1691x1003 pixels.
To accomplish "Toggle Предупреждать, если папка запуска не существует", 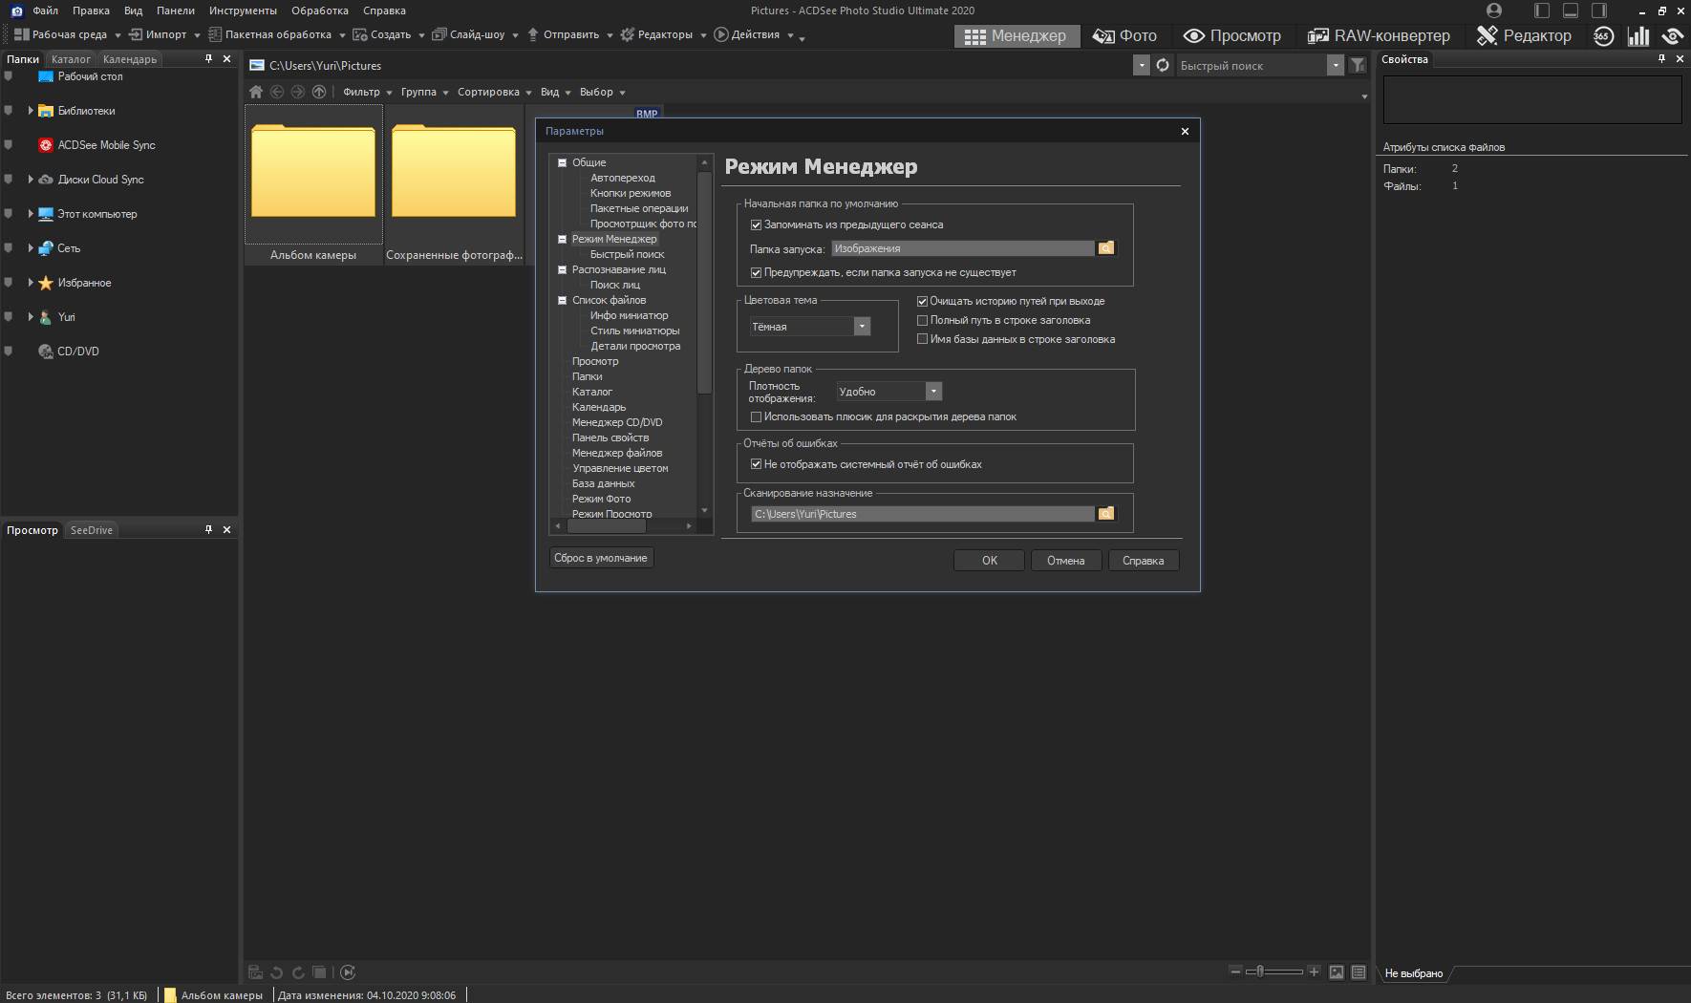I will (x=756, y=273).
